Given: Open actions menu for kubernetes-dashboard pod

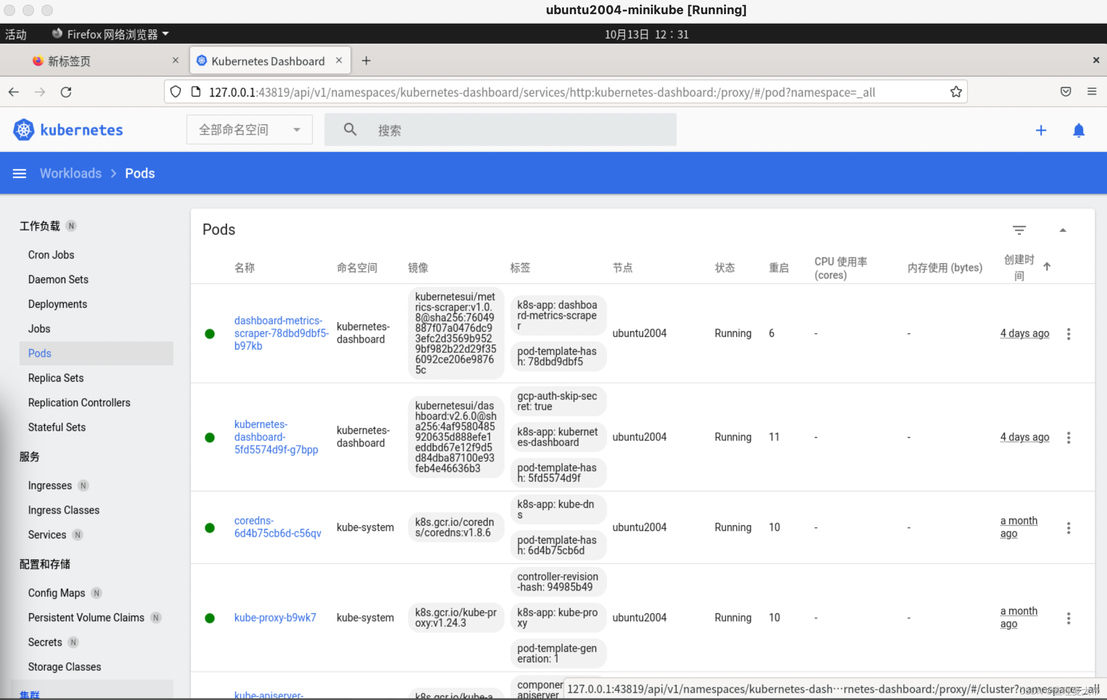Looking at the screenshot, I should click(1068, 437).
